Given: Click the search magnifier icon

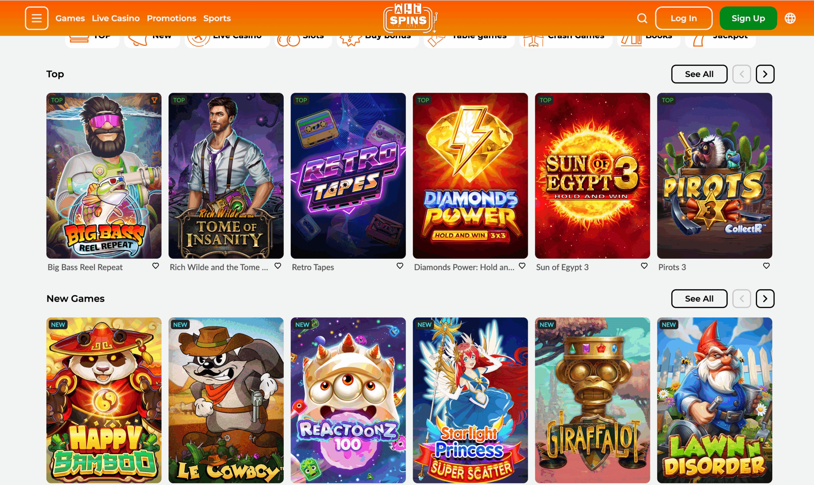Looking at the screenshot, I should [642, 18].
